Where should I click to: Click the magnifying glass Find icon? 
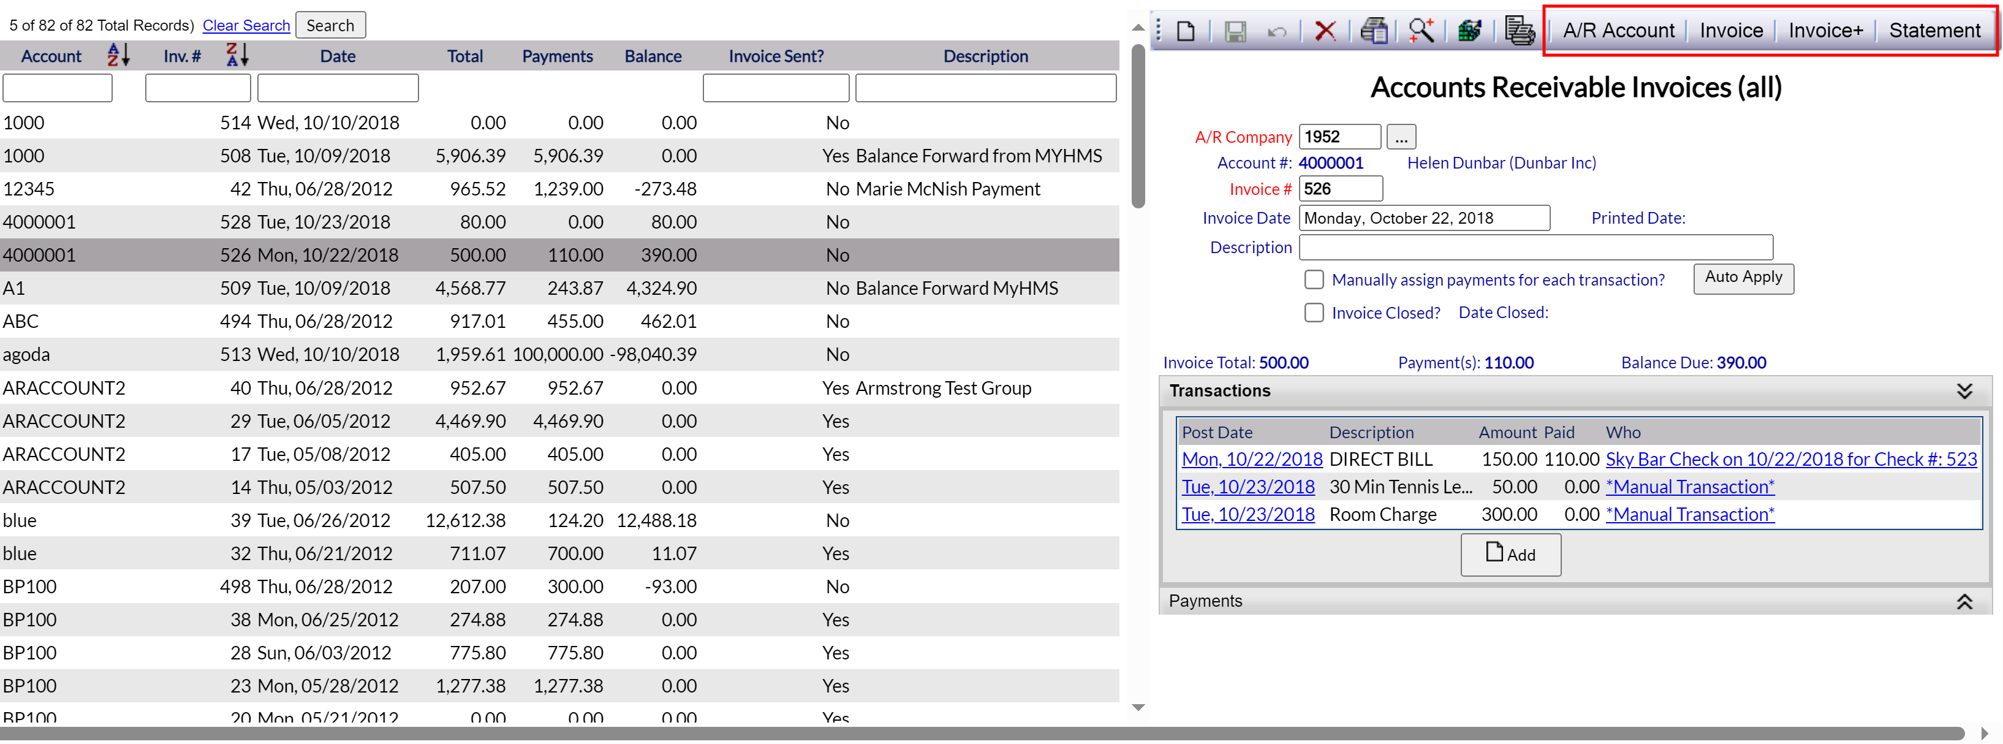[x=1422, y=30]
